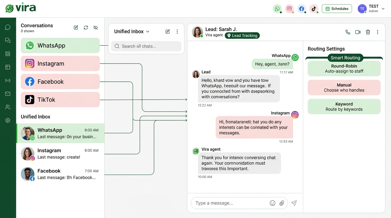This screenshot has width=391, height=218.
Task: Click Vira agent avatar in chat thread
Action: [x=196, y=151]
